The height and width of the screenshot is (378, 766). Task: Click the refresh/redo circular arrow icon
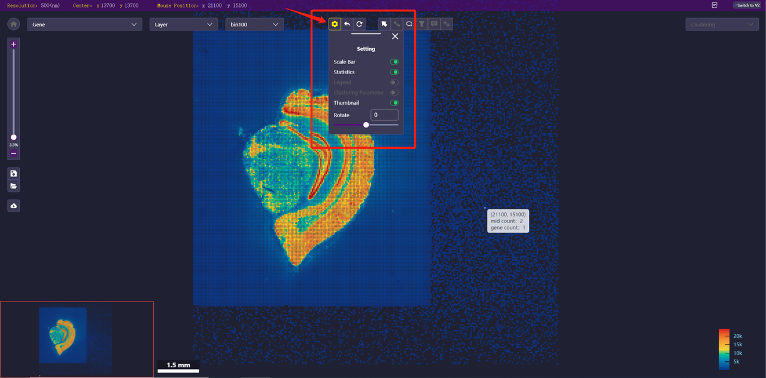tap(360, 24)
